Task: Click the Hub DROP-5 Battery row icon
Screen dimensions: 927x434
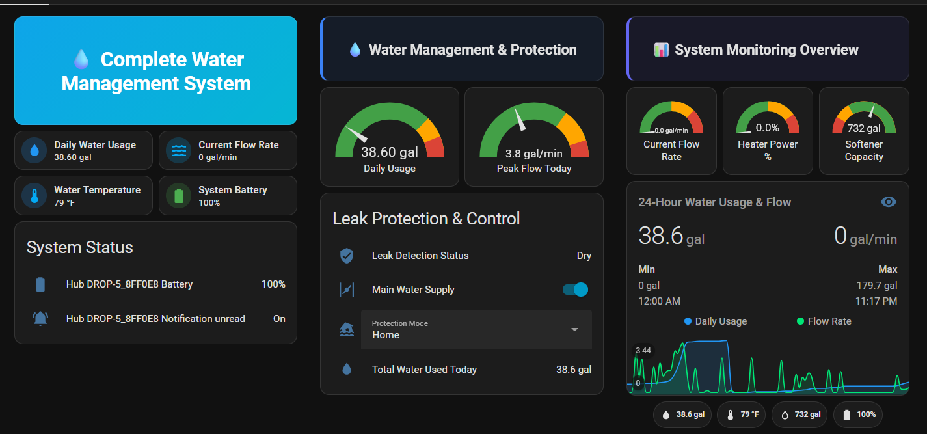Action: (40, 284)
